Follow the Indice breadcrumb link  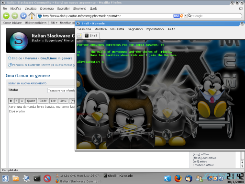click(x=17, y=58)
